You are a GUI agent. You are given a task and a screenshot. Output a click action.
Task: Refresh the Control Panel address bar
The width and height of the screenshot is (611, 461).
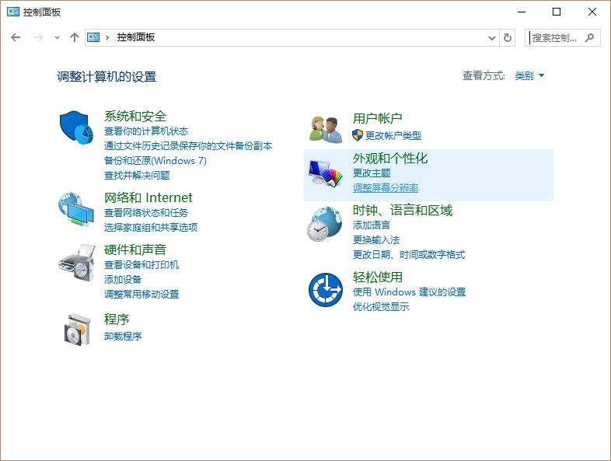[508, 37]
